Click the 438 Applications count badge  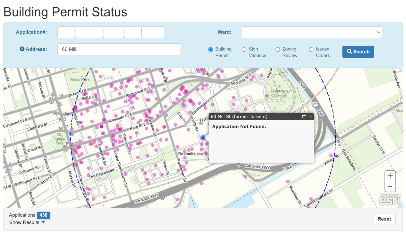[x=43, y=215]
